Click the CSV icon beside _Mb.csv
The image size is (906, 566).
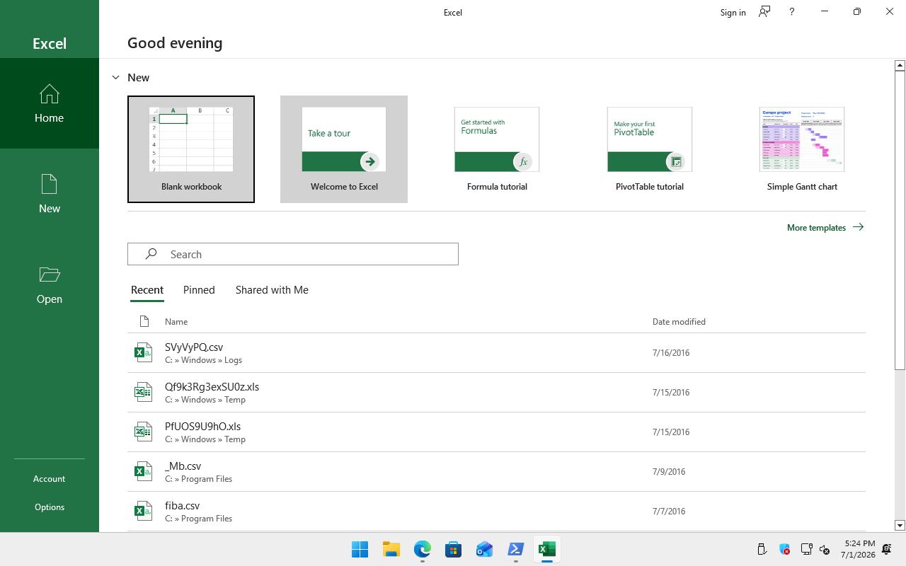[144, 471]
